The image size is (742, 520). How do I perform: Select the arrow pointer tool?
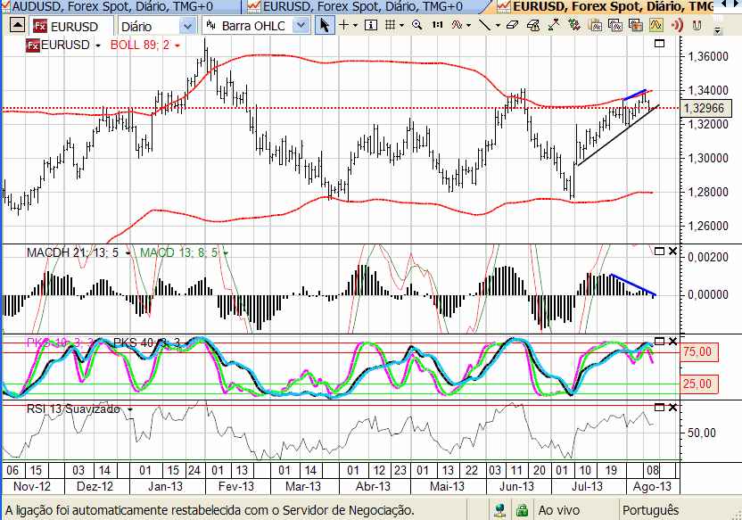(325, 26)
